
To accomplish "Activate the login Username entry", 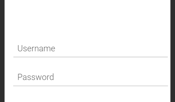I will 91,49.
